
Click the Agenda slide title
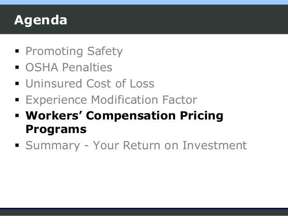click(x=41, y=20)
